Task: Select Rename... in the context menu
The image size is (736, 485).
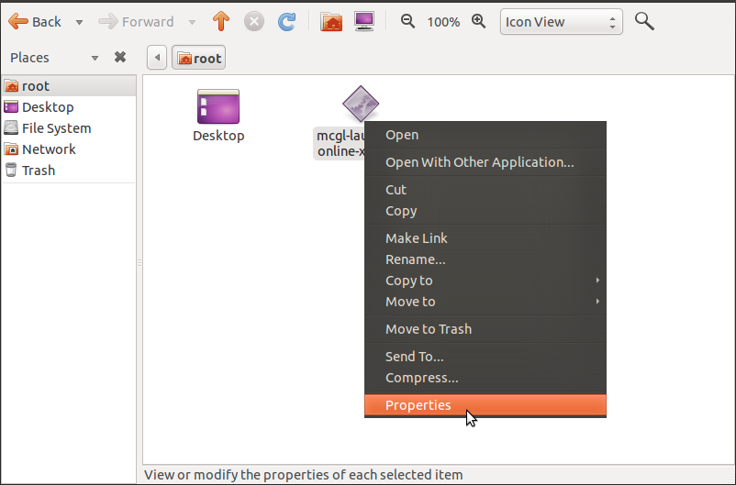Action: [416, 259]
